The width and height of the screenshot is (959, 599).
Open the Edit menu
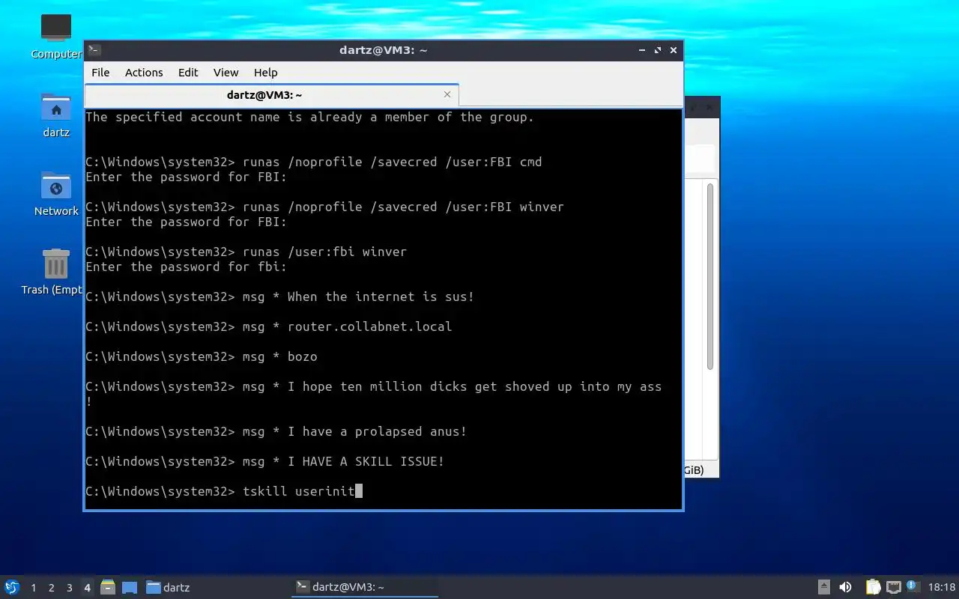coord(188,73)
